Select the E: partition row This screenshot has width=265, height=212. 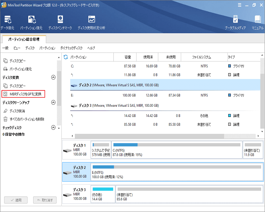click(x=165, y=95)
